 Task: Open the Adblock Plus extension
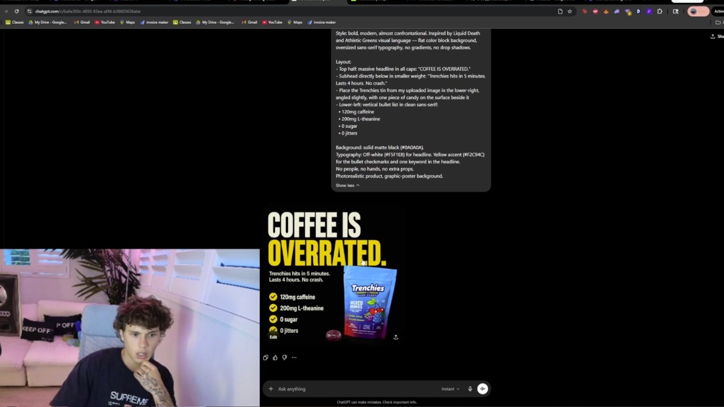[595, 11]
